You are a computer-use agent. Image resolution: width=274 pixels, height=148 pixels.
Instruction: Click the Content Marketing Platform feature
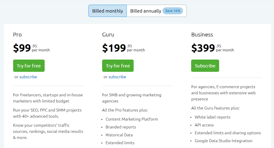132,119
